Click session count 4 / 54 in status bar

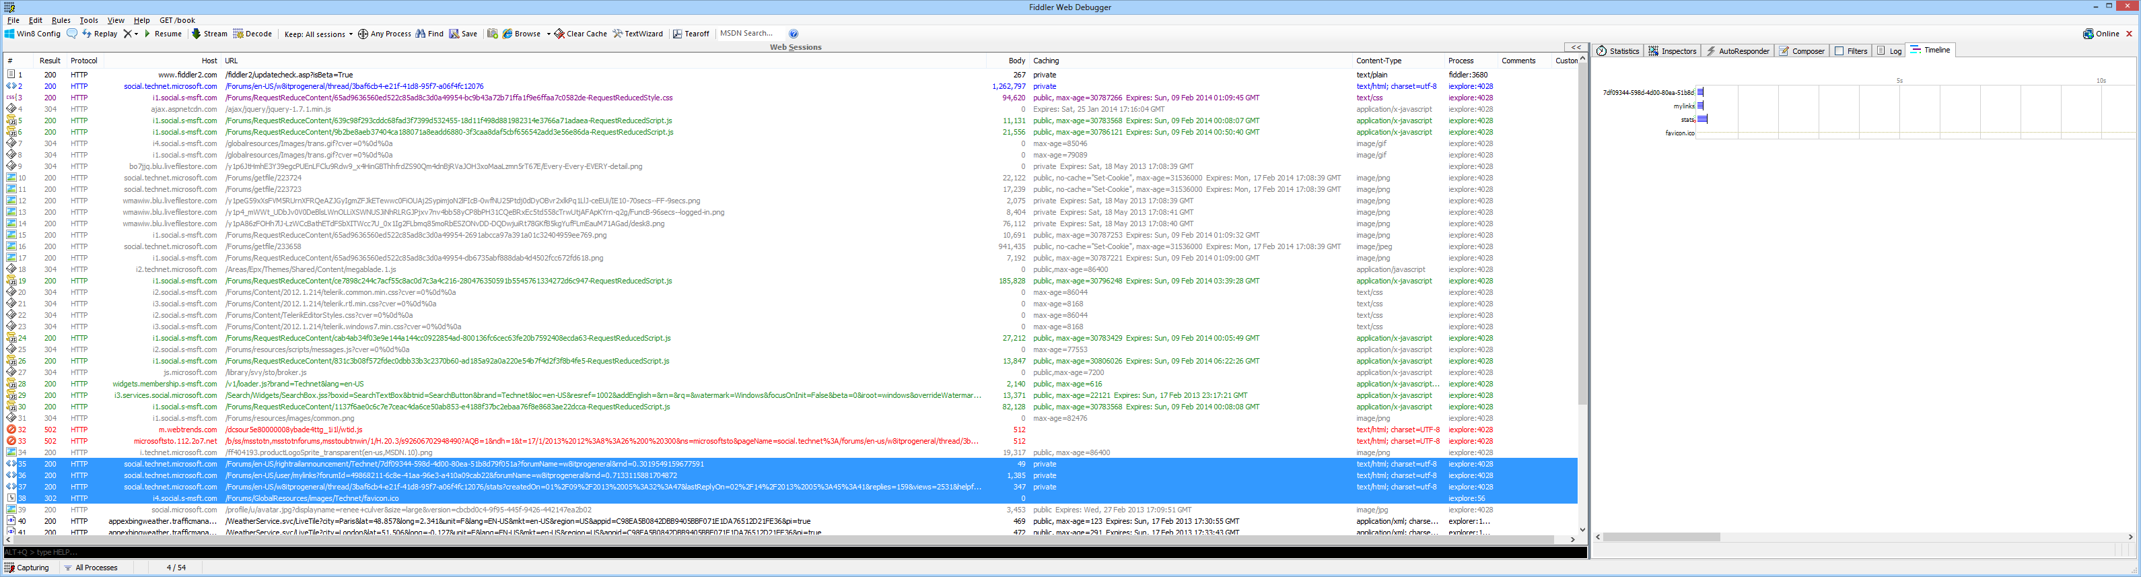point(176,568)
